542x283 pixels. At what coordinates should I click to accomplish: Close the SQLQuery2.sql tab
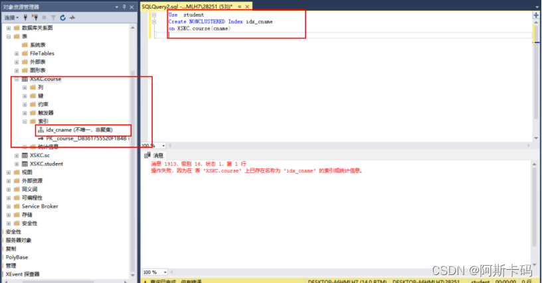click(248, 7)
